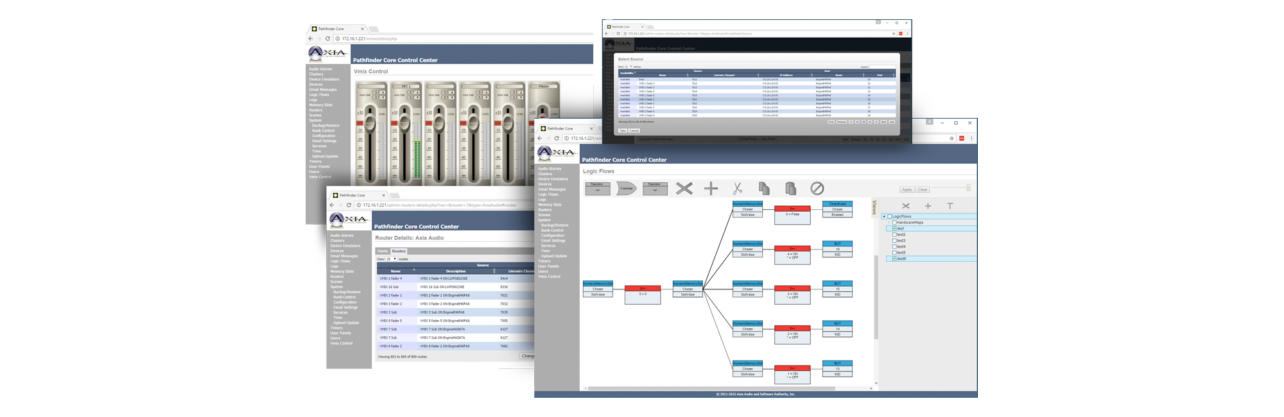Uncheck the test6 checkbox in Views tree

[894, 259]
